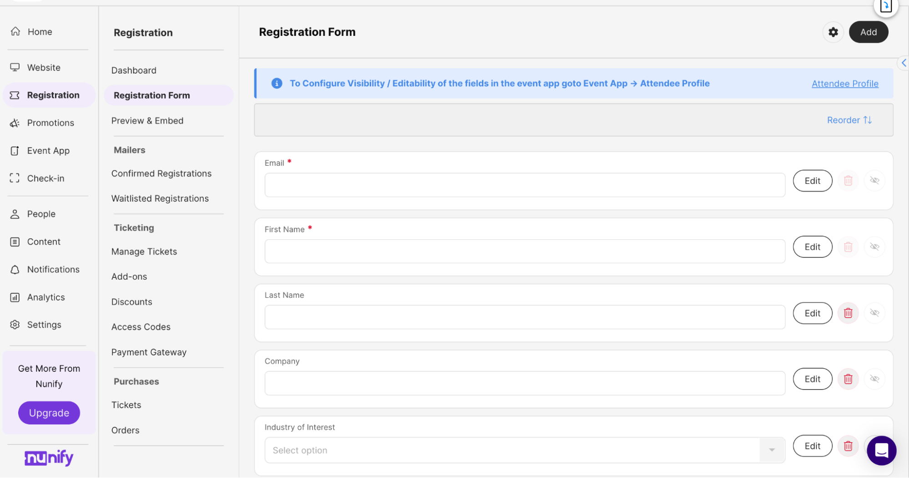Click the Upgrade button
This screenshot has width=909, height=478.
point(49,413)
